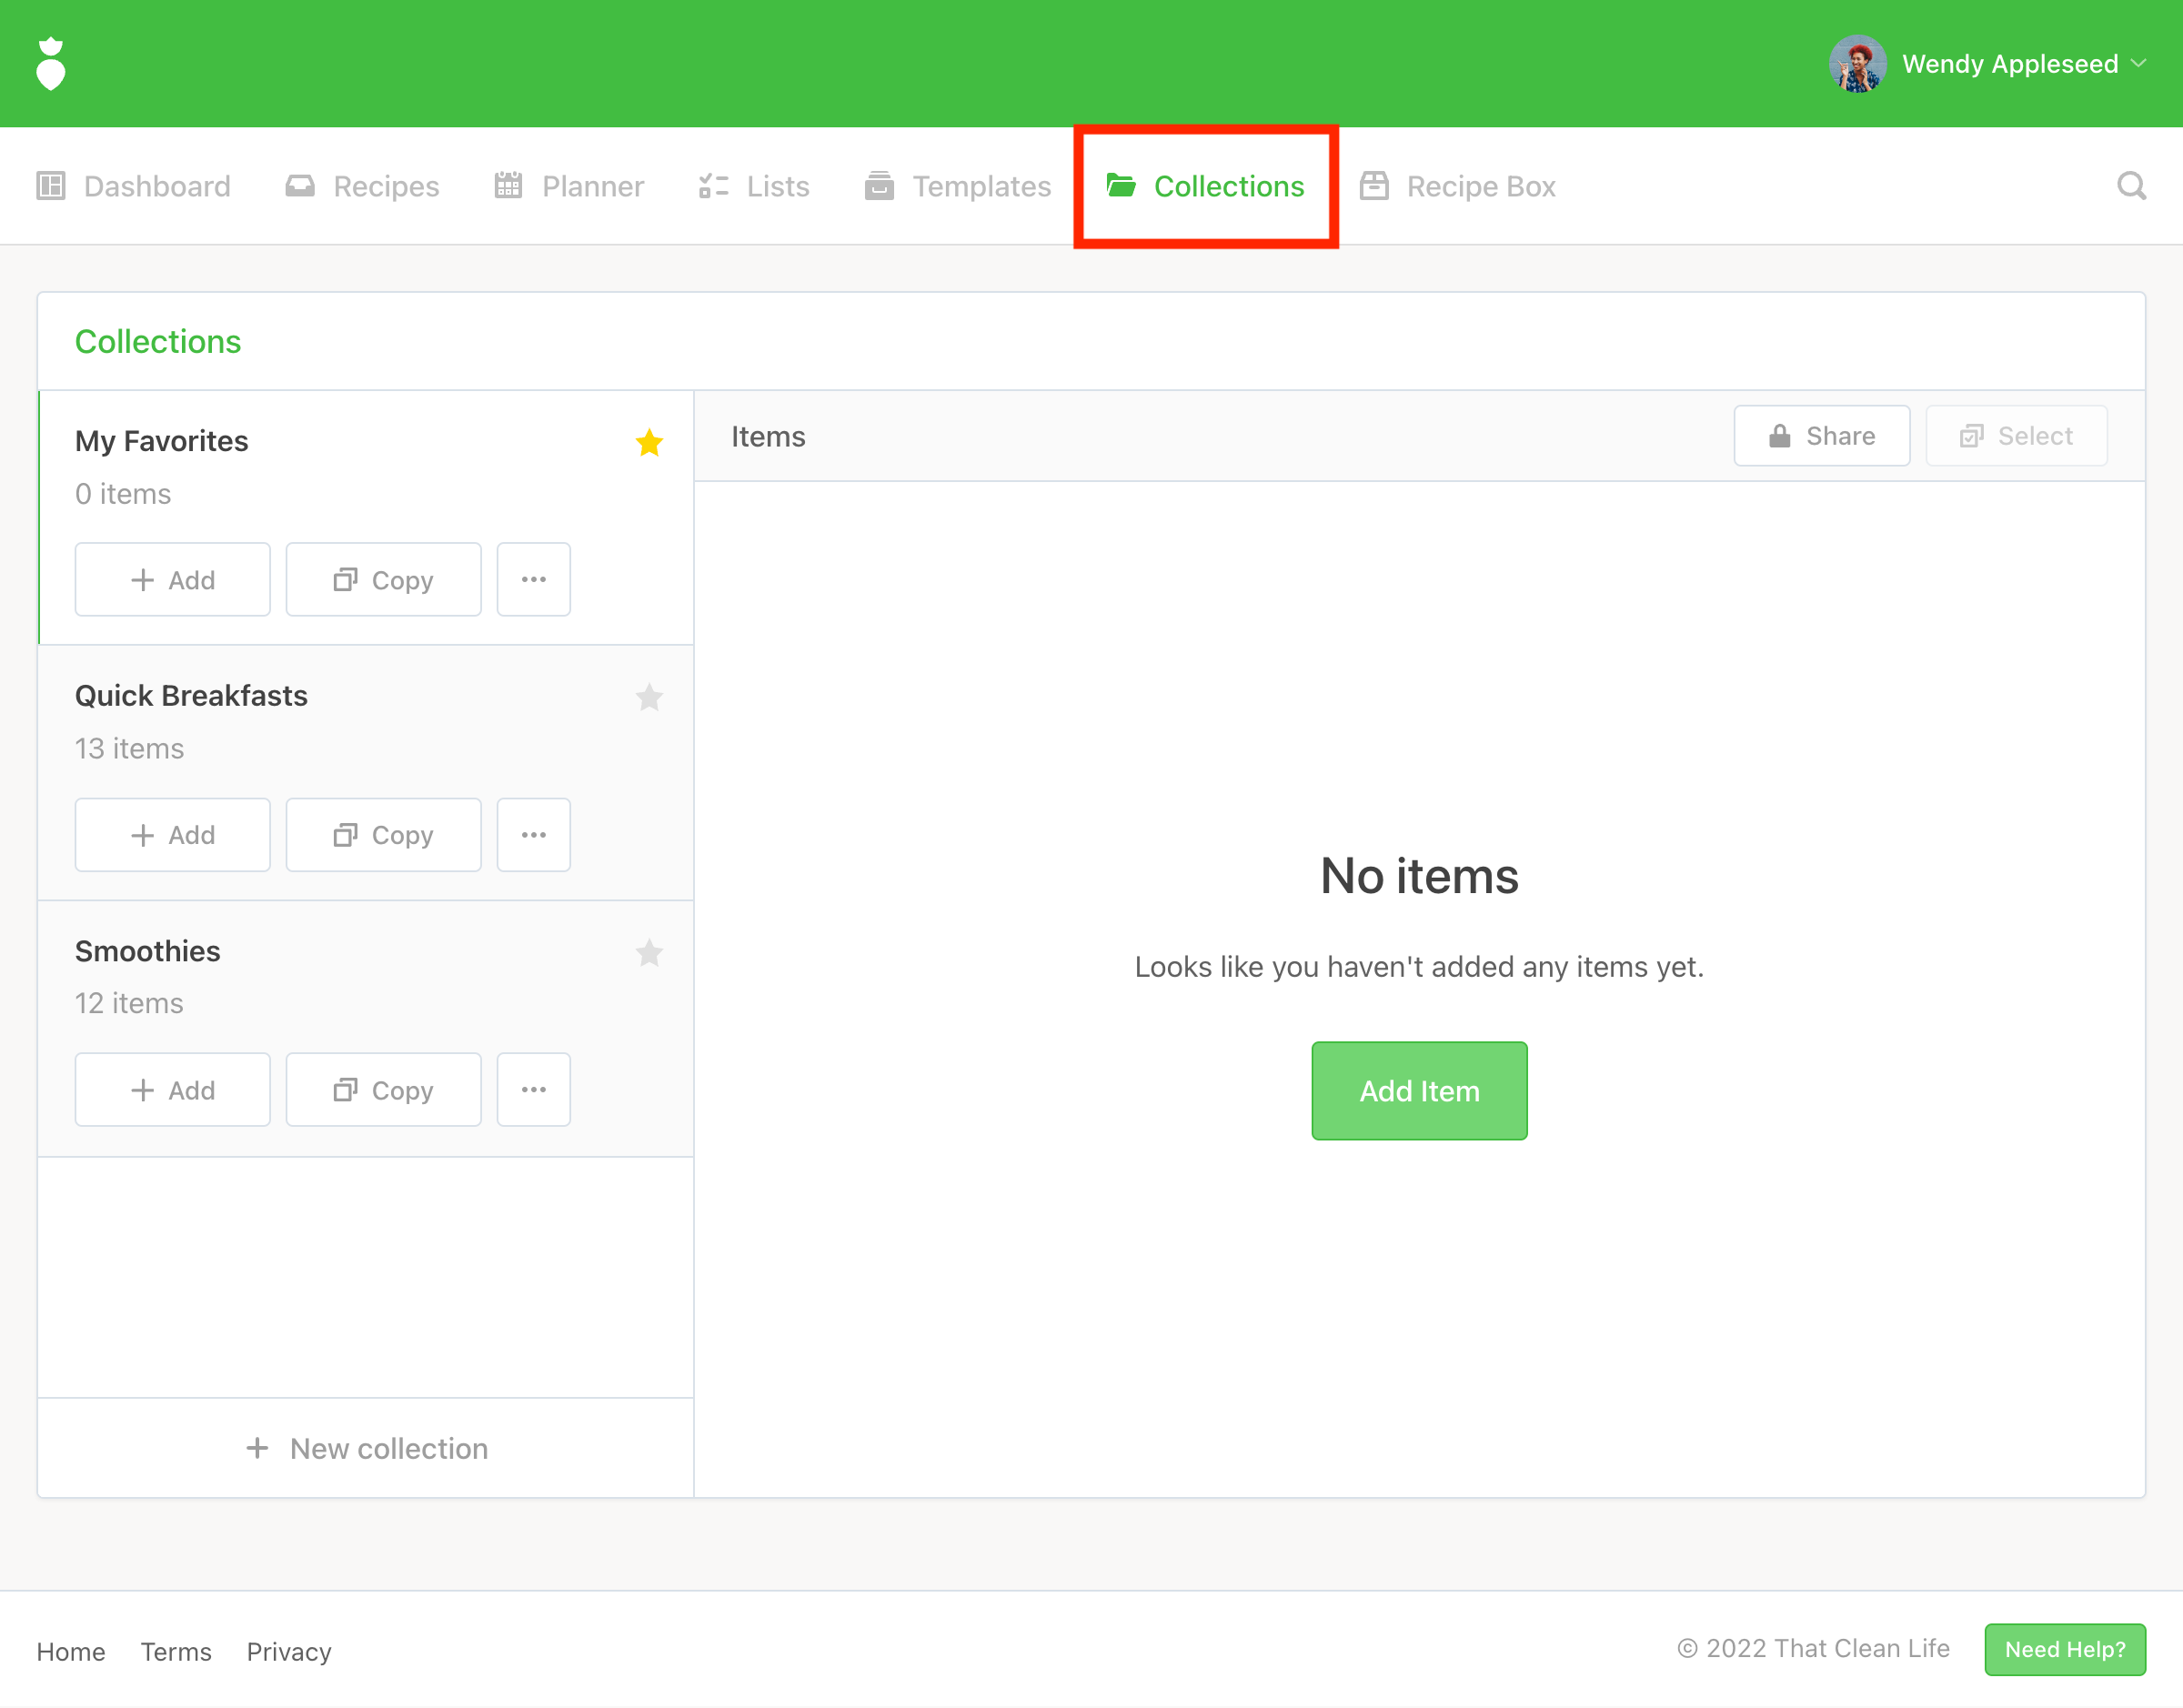Viewport: 2183px width, 1708px height.
Task: Click the Recipe Box icon
Action: click(x=1374, y=186)
